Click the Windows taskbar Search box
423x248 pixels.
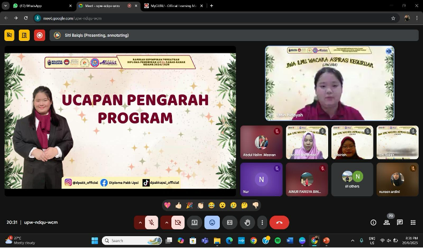coord(132,240)
